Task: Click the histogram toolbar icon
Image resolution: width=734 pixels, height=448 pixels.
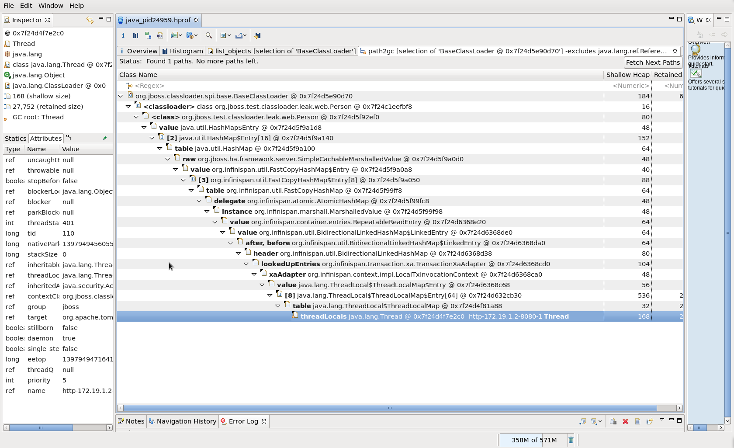Action: (x=135, y=35)
